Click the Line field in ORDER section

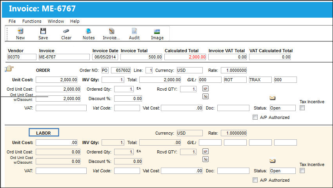149,70
